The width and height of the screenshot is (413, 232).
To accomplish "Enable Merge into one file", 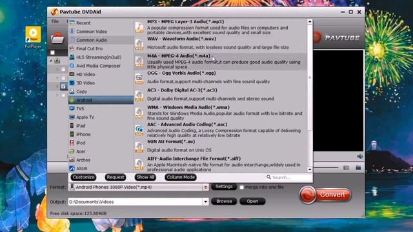I will click(x=241, y=188).
